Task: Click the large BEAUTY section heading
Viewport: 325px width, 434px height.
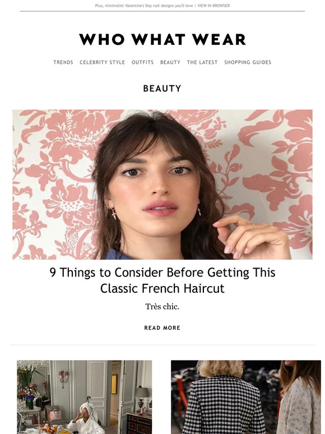Action: click(162, 88)
